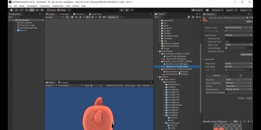Click the Pause button
The image size is (261, 130).
click(x=127, y=10)
